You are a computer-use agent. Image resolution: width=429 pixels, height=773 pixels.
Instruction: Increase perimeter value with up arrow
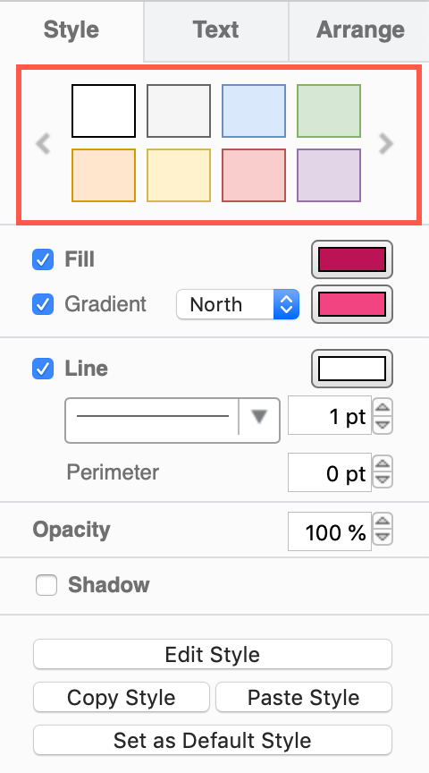(x=383, y=464)
